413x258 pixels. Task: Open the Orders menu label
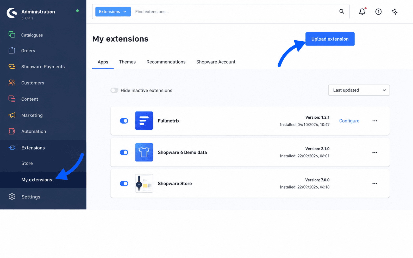coord(28,51)
